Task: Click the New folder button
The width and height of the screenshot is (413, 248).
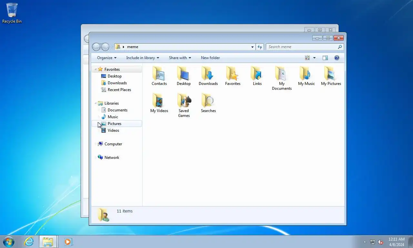Action: coord(210,58)
